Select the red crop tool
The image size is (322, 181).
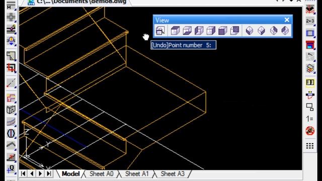coord(11,68)
